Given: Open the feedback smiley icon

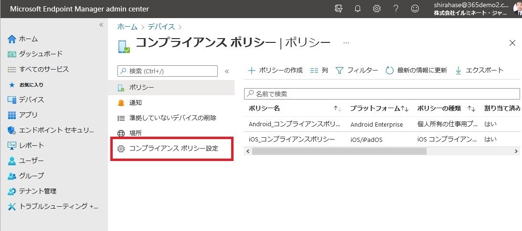Looking at the screenshot, I should pos(415,9).
